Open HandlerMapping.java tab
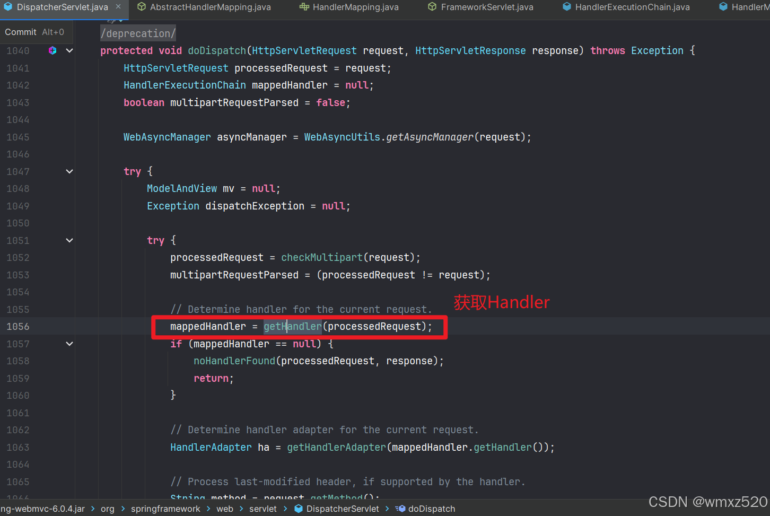The width and height of the screenshot is (770, 516). coord(355,7)
